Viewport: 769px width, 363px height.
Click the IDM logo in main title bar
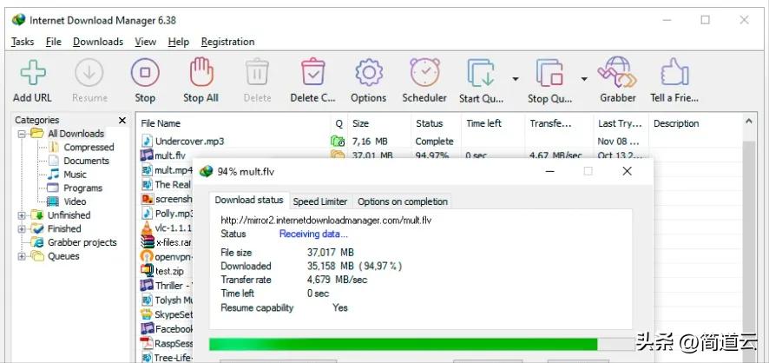(x=18, y=20)
